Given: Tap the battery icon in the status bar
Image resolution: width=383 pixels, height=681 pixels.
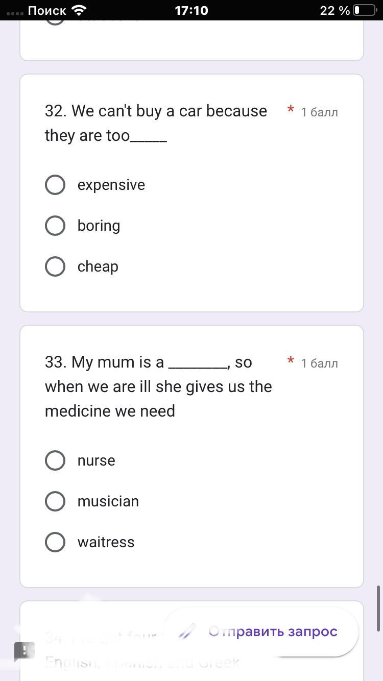Looking at the screenshot, I should (365, 10).
